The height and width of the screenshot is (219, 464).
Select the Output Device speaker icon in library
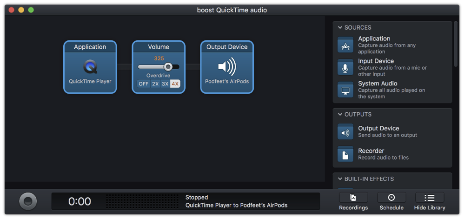click(345, 132)
